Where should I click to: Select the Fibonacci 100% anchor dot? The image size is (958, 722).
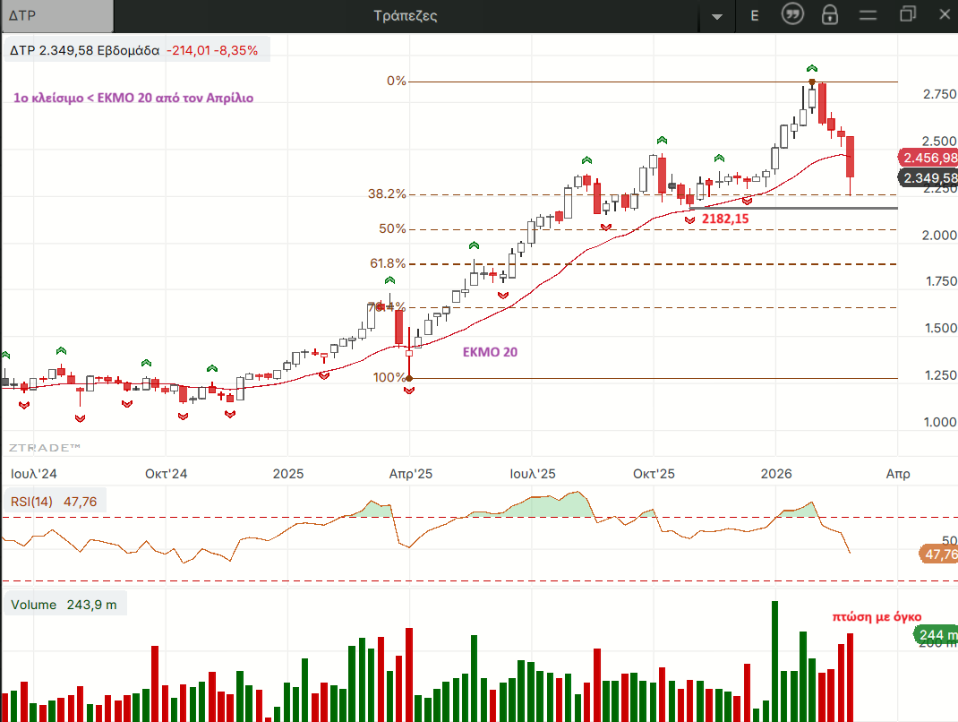(x=409, y=379)
